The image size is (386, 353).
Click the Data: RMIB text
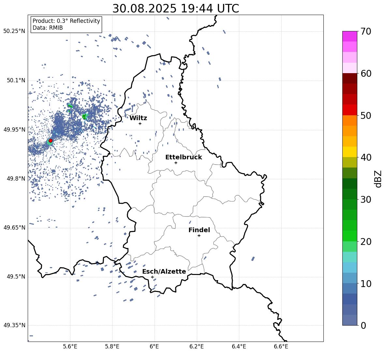click(48, 28)
